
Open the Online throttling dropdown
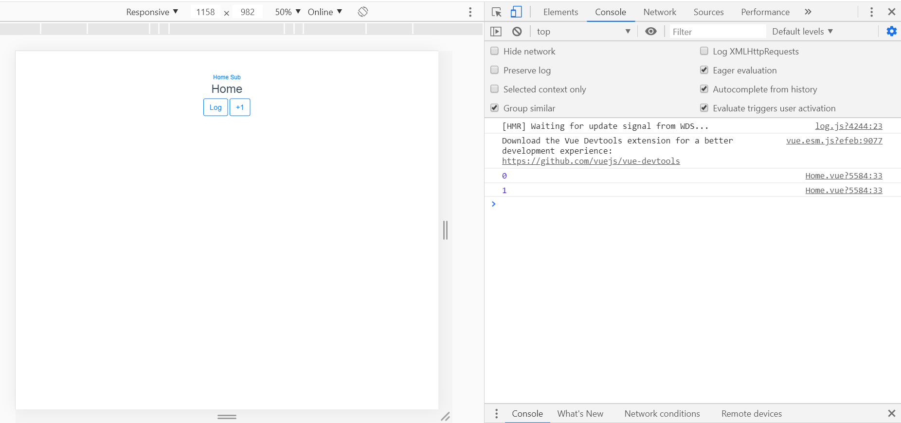click(324, 12)
